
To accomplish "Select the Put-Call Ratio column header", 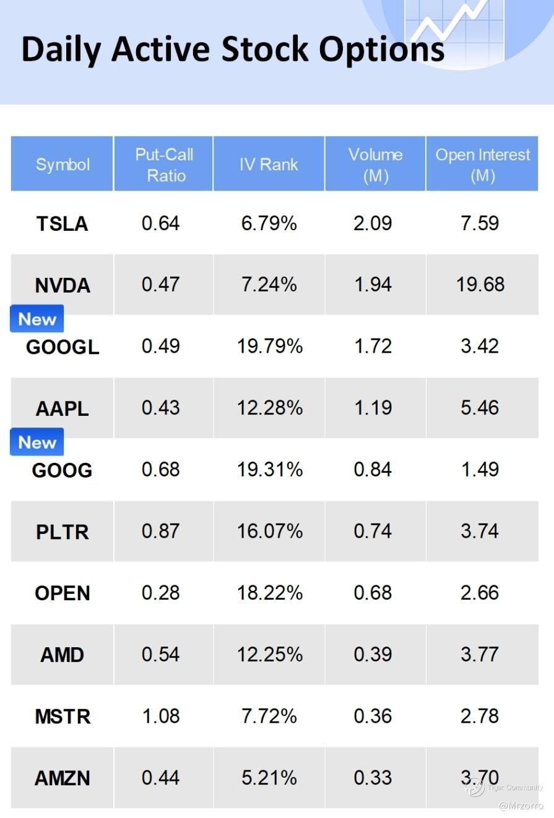I will click(164, 165).
